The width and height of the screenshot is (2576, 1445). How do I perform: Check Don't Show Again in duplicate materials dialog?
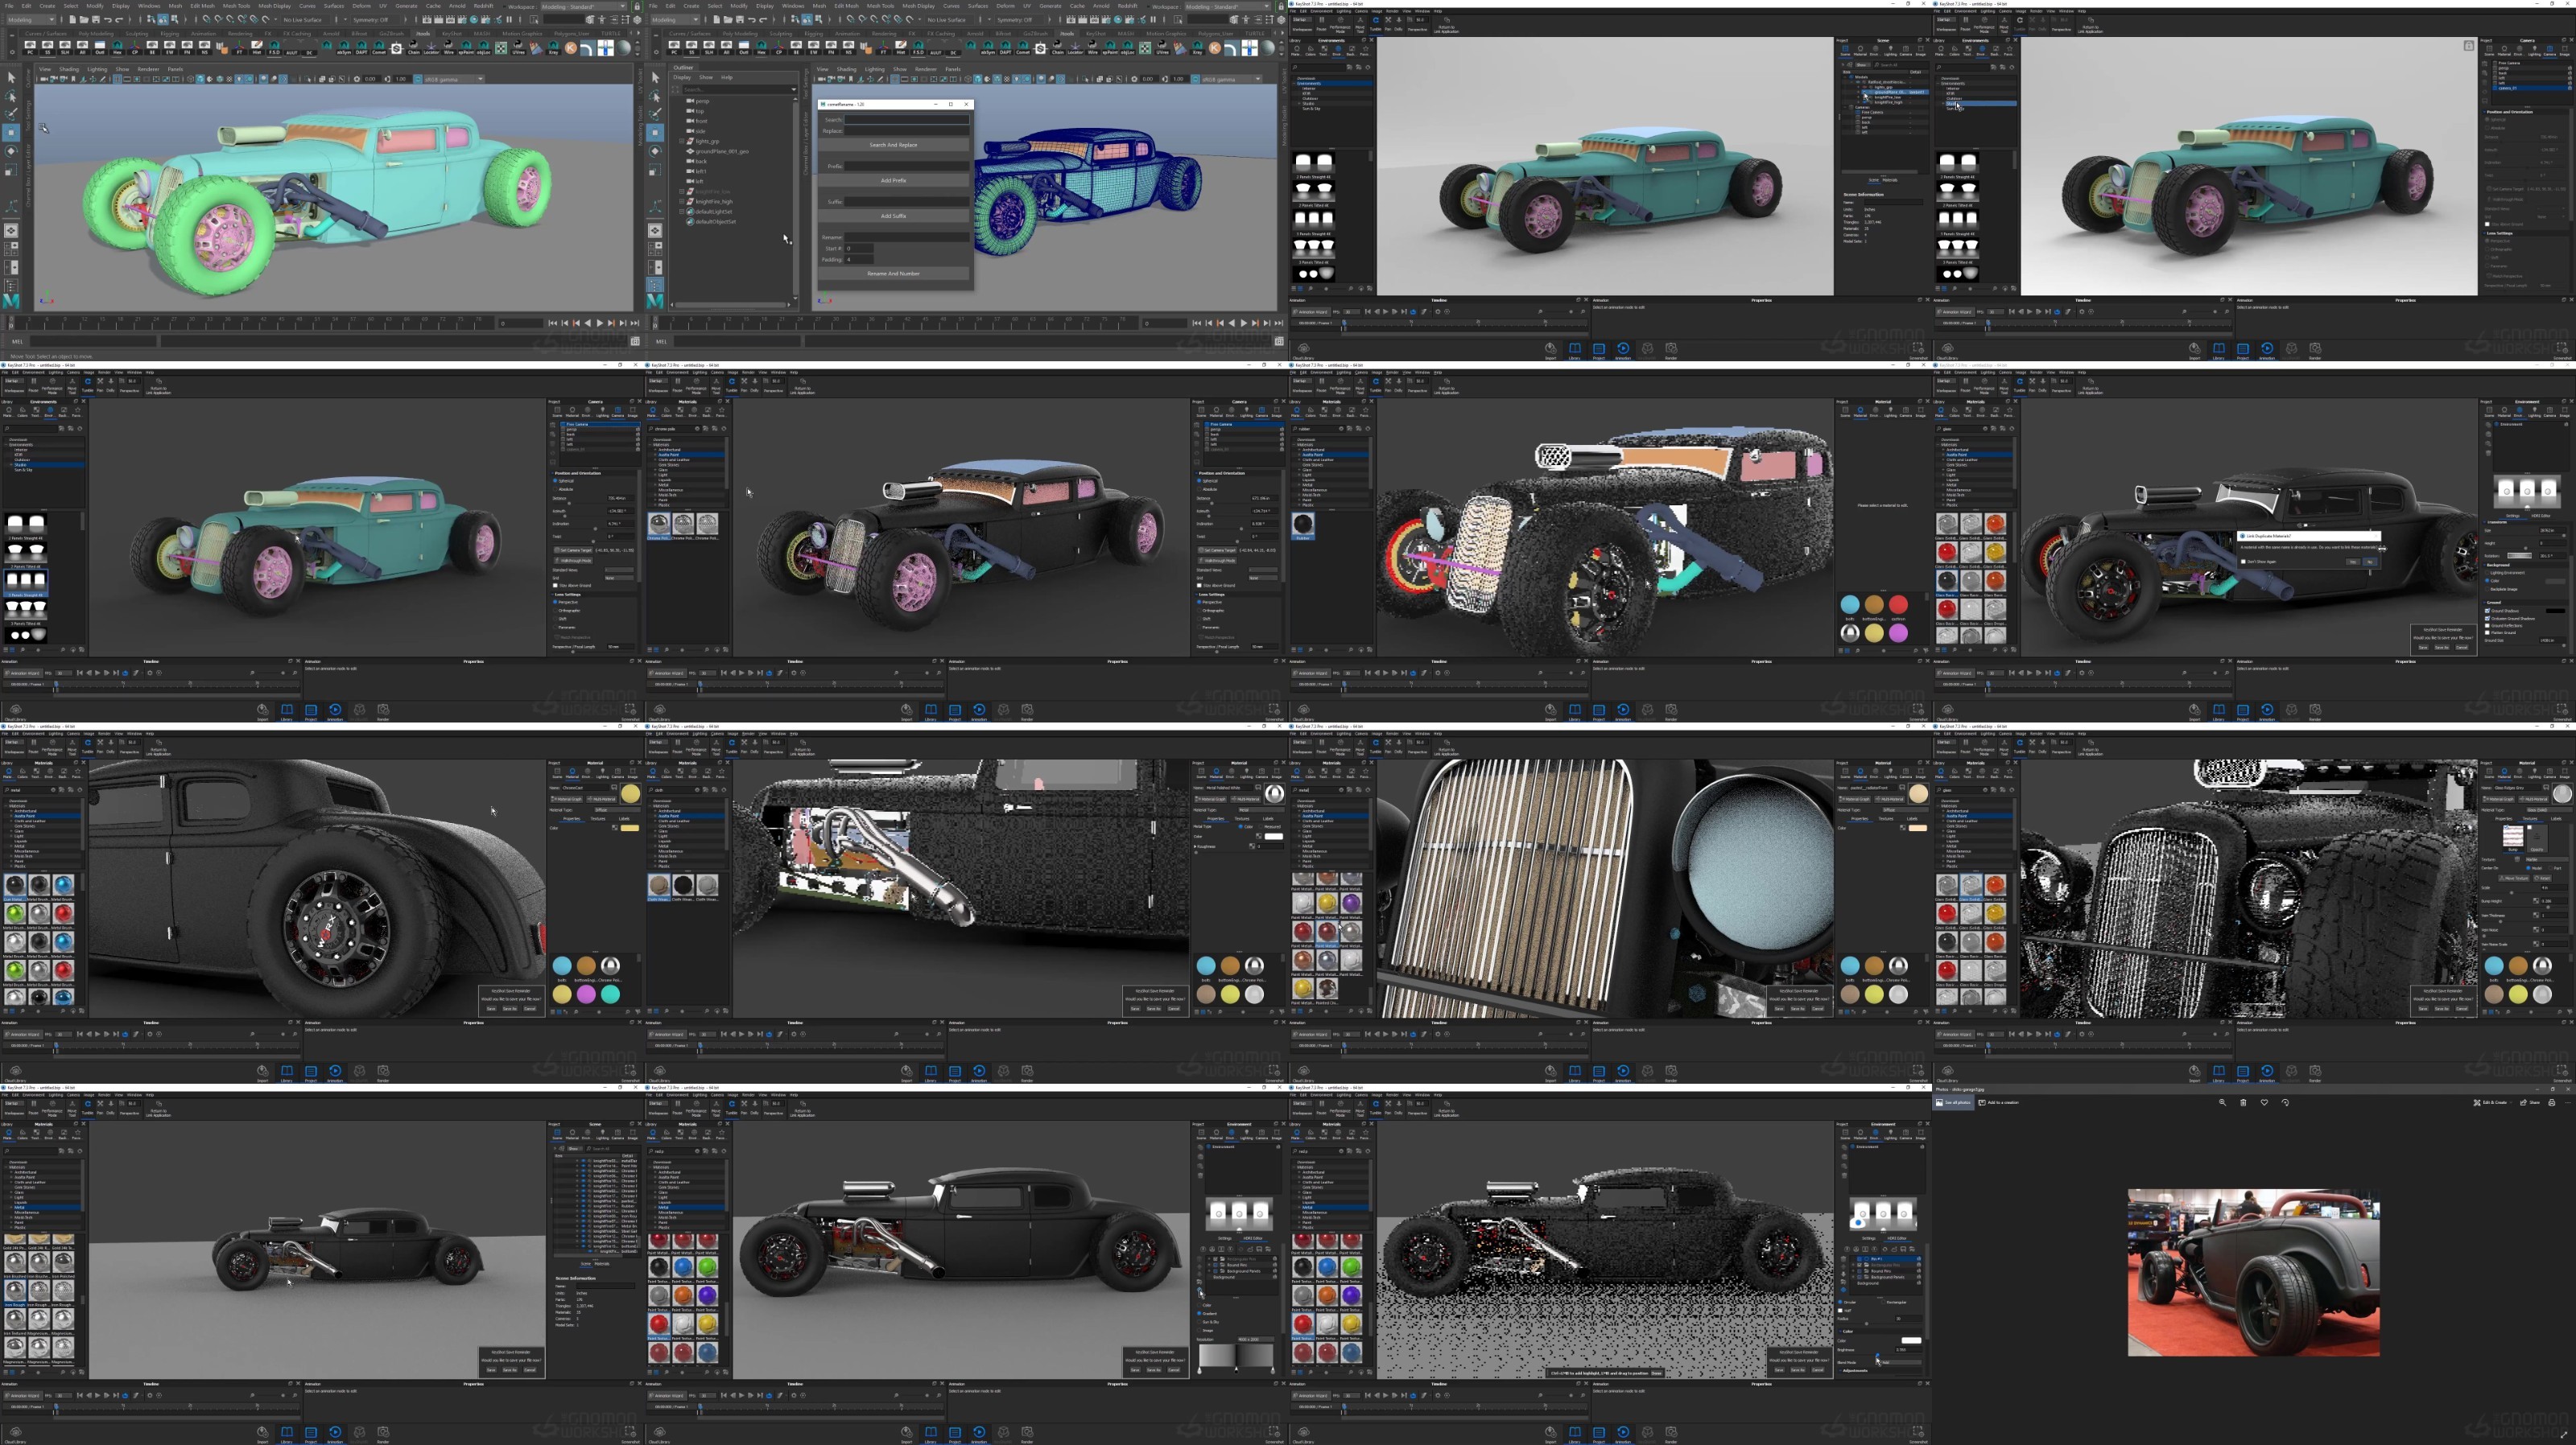[2243, 562]
